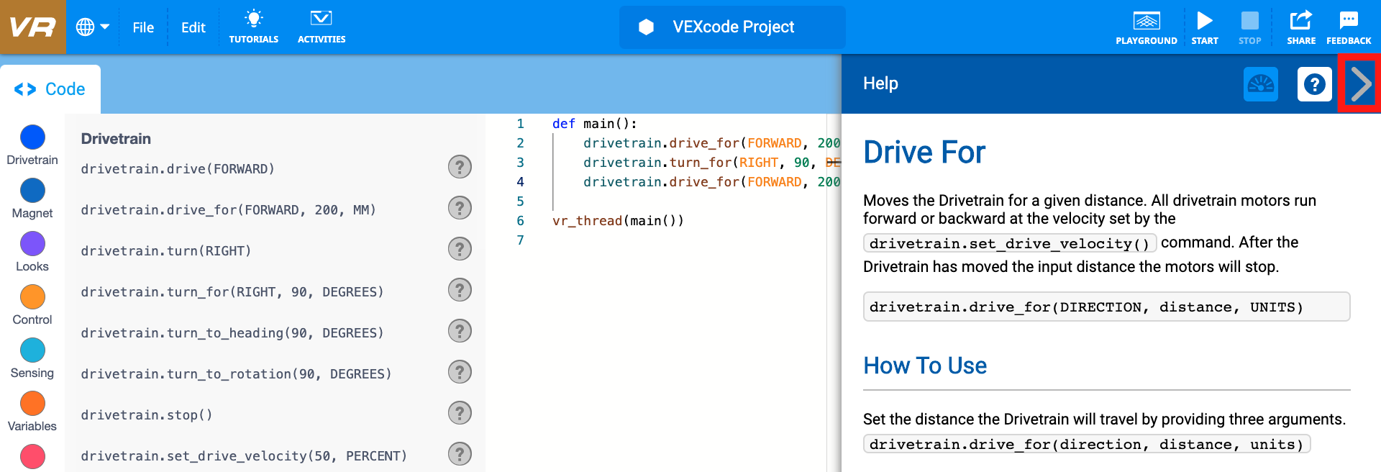Image resolution: width=1381 pixels, height=472 pixels.
Task: Select the Drivetrain category circle
Action: pyautogui.click(x=32, y=137)
